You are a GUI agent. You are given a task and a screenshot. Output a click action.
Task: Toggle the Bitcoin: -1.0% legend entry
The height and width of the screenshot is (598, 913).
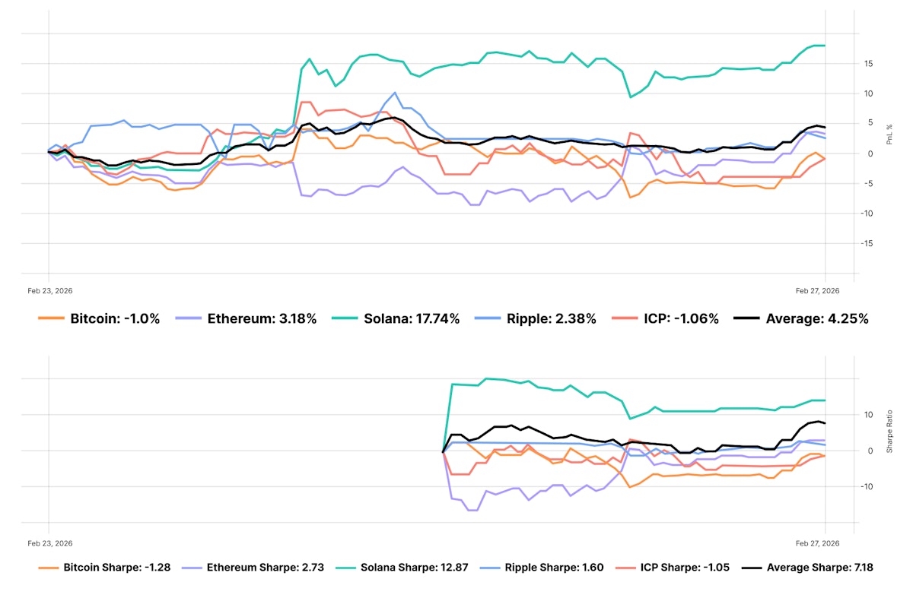115,319
